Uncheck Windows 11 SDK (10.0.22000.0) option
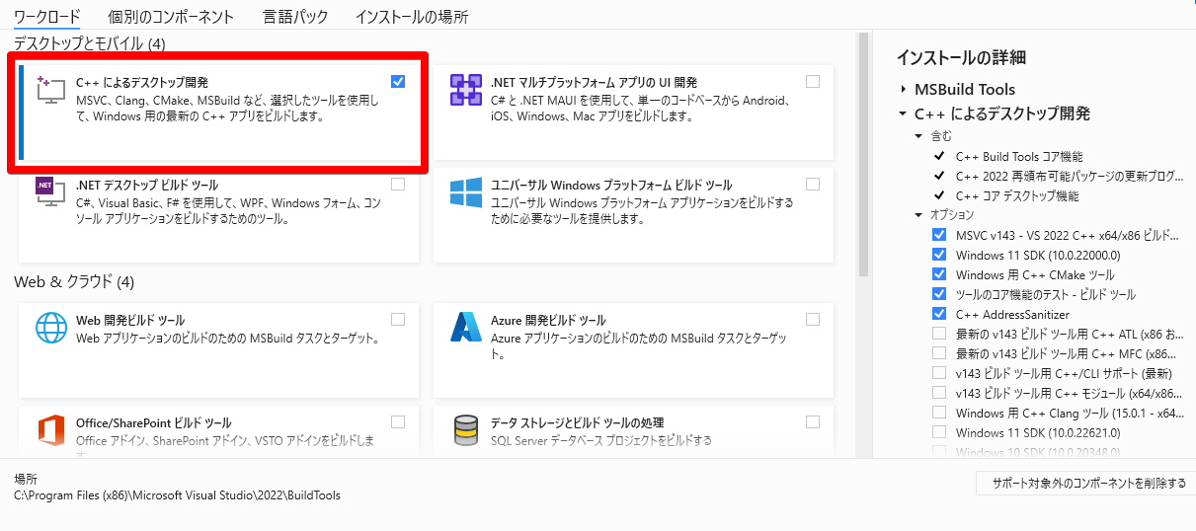 pyautogui.click(x=939, y=255)
